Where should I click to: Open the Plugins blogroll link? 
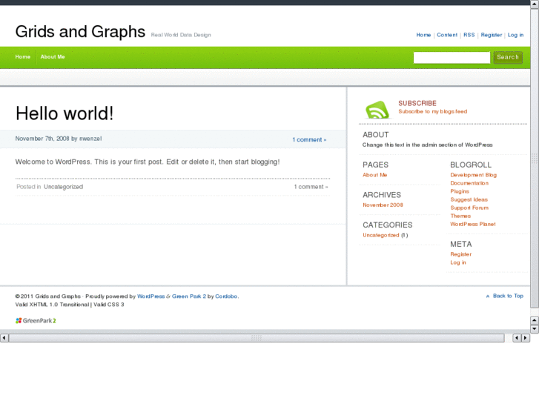click(x=460, y=191)
